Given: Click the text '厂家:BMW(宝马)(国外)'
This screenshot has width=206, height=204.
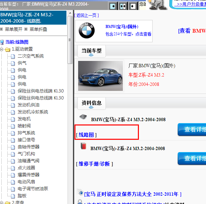Looking at the screenshot, I should point(152,66).
